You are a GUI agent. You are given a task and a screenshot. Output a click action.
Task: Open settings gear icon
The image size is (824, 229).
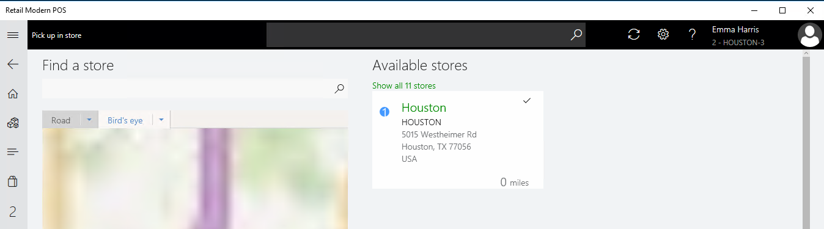[x=663, y=34]
